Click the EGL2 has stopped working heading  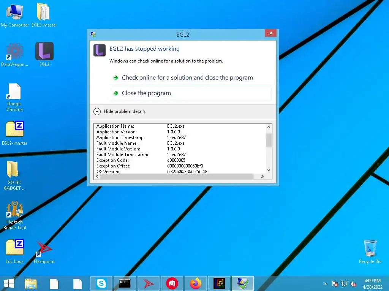coord(144,49)
